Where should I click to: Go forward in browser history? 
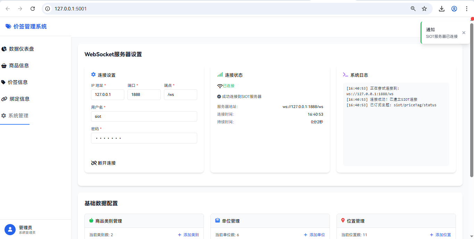20,9
